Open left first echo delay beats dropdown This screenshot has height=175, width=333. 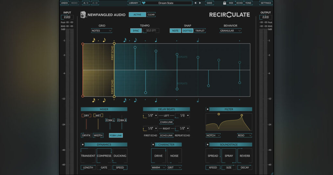coord(151,115)
